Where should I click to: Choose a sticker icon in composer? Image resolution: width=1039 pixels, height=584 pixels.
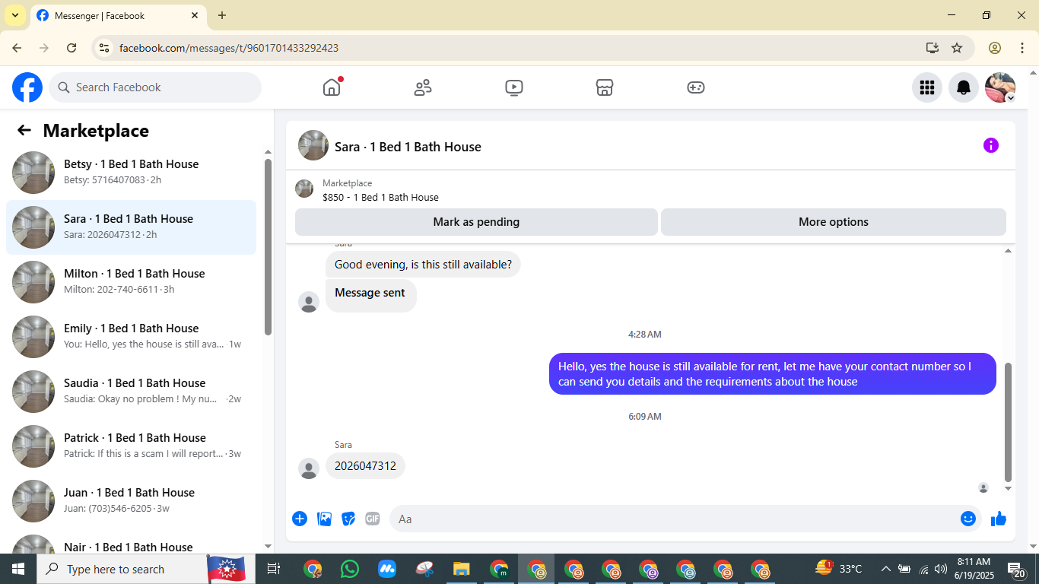(x=348, y=519)
